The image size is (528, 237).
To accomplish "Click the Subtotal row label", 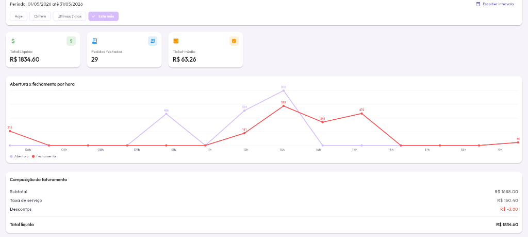I will coord(19,192).
